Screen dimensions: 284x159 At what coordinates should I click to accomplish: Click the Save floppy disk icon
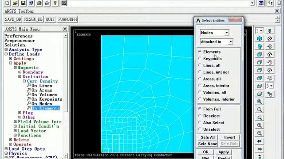23,3
